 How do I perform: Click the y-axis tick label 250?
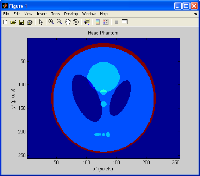click(22, 155)
